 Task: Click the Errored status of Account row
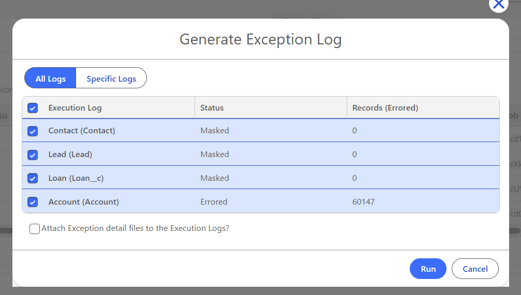[214, 202]
